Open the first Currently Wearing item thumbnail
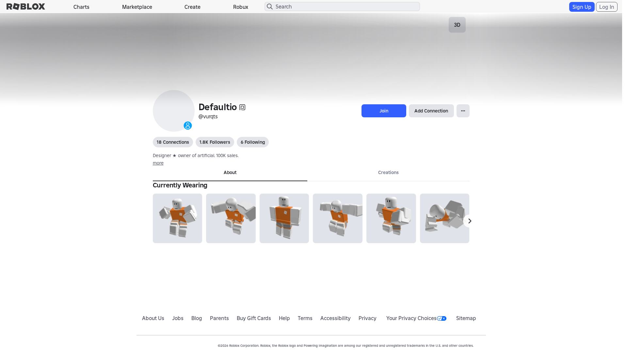 coord(177,218)
